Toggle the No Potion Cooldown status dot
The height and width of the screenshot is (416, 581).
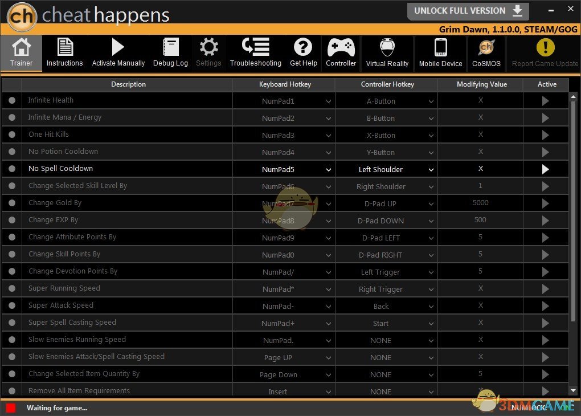(x=12, y=151)
